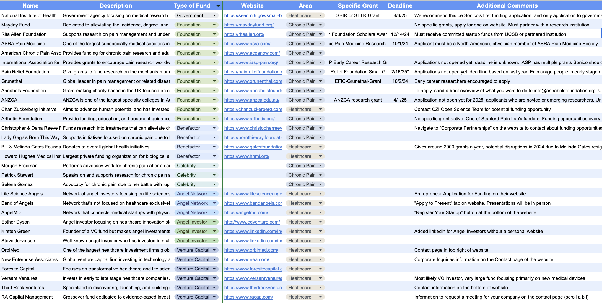Open Kirsten Green's linkedin link
This screenshot has height=303, width=602.
pyautogui.click(x=253, y=231)
